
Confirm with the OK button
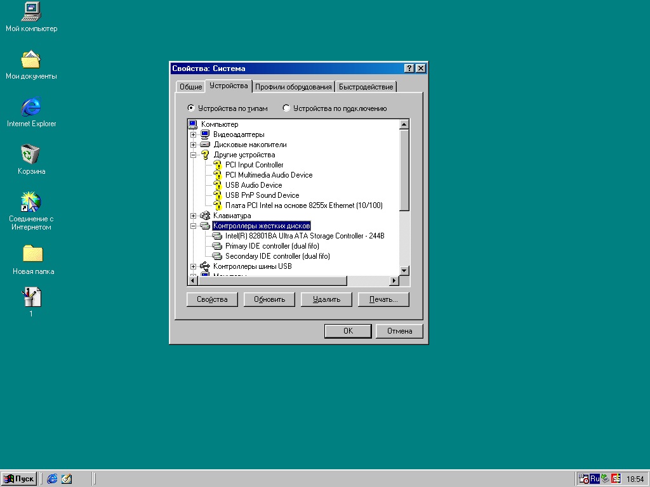pos(348,331)
